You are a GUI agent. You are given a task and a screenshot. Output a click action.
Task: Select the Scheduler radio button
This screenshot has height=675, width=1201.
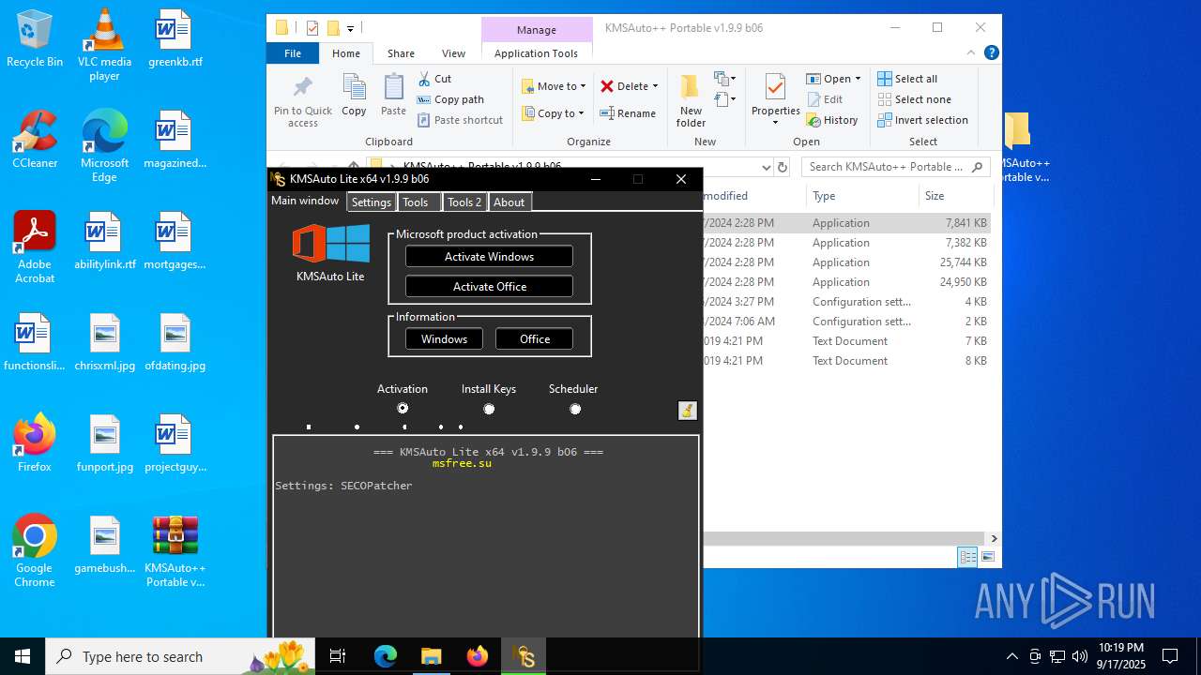point(575,409)
